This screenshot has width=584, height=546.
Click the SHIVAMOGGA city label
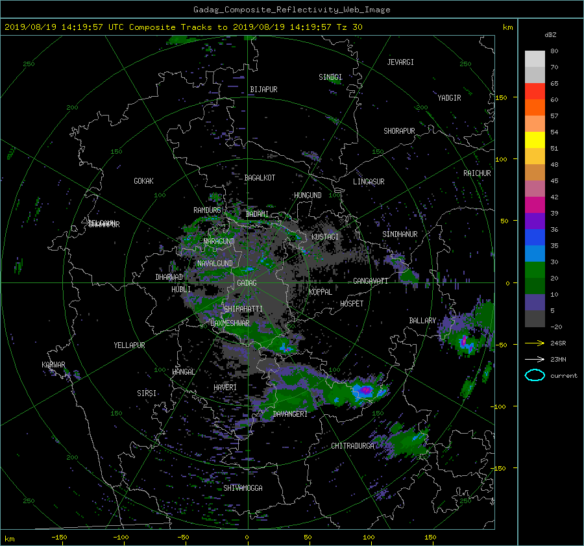[243, 488]
